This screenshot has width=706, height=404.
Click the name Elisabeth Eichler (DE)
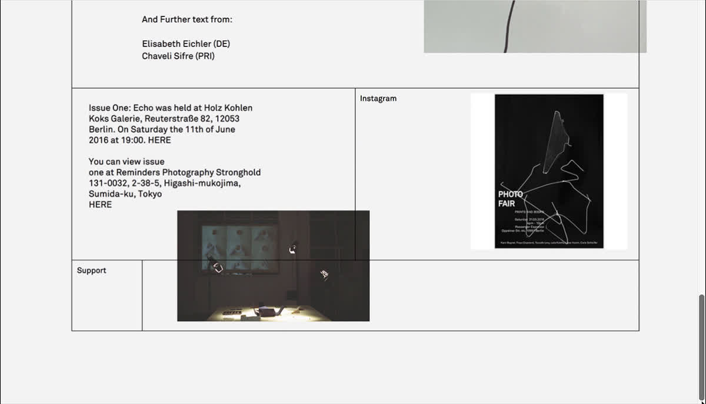[x=186, y=44]
